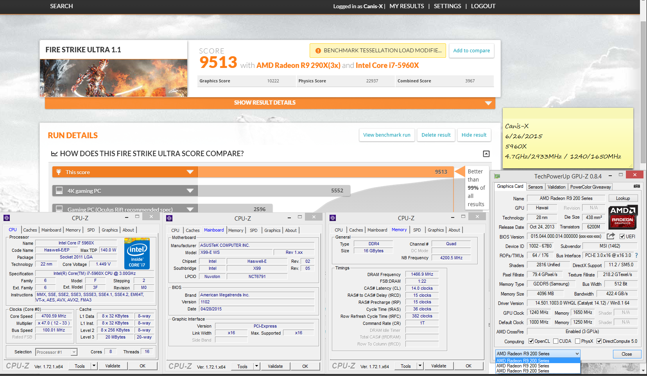Click Validate in the CPU-Z Memory window
Screen dimensions: 647x376
coord(439,366)
